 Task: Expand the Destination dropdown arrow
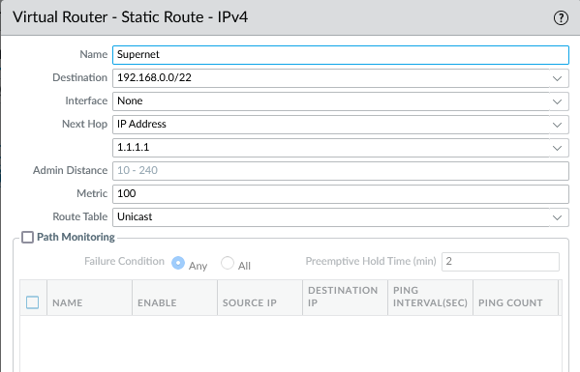point(557,78)
